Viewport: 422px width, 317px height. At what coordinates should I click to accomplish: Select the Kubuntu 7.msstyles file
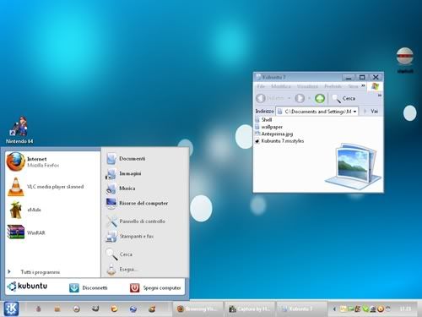(x=279, y=141)
